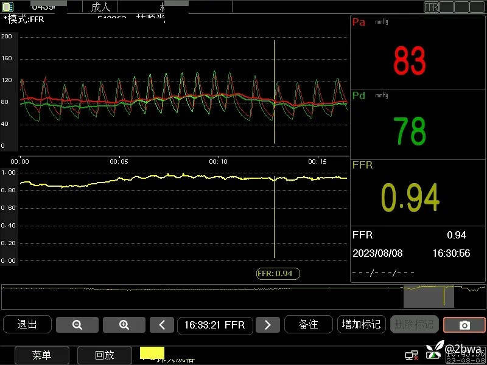The image size is (487, 365).
Task: Select the 成人 (Adult) patient type field
Action: [x=100, y=7]
